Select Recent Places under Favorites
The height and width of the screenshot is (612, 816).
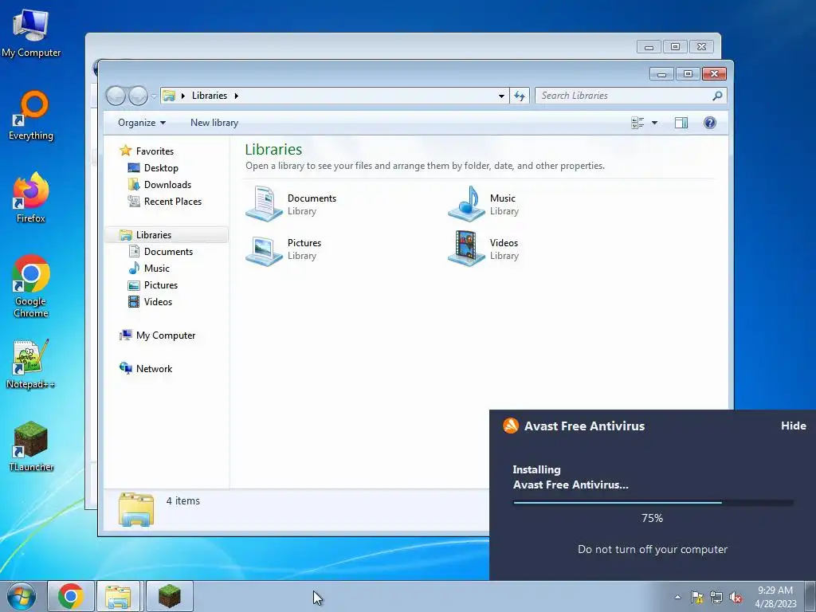pos(172,202)
